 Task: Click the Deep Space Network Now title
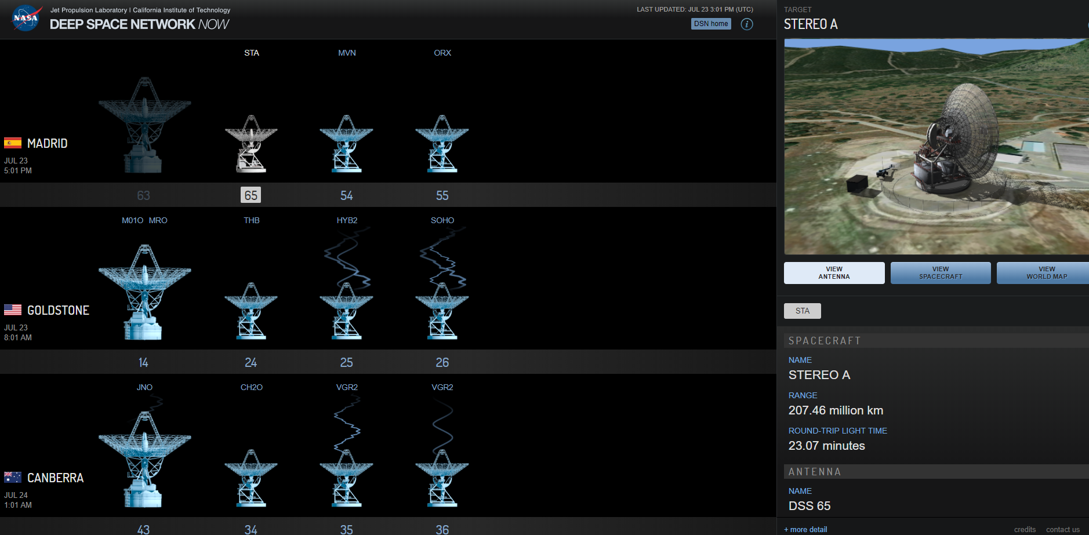point(139,24)
